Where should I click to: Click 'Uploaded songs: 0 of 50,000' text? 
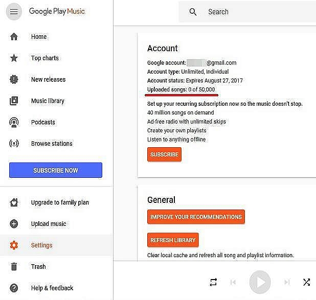181,89
